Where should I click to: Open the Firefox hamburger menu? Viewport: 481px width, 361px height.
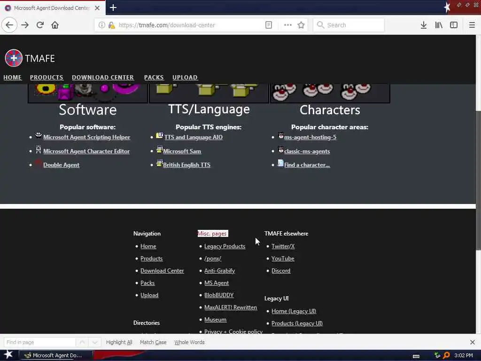pyautogui.click(x=472, y=25)
